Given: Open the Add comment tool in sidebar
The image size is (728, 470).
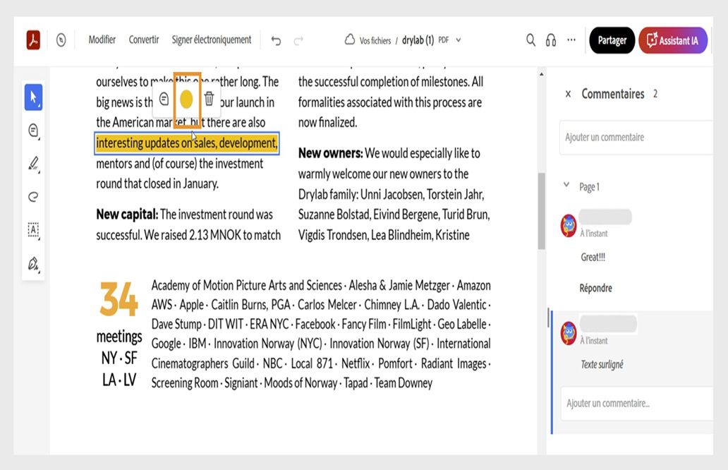Looking at the screenshot, I should pyautogui.click(x=32, y=130).
